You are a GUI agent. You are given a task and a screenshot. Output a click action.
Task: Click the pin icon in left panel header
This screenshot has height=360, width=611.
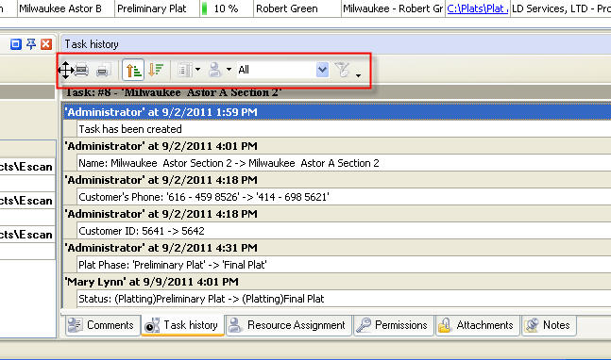(31, 44)
